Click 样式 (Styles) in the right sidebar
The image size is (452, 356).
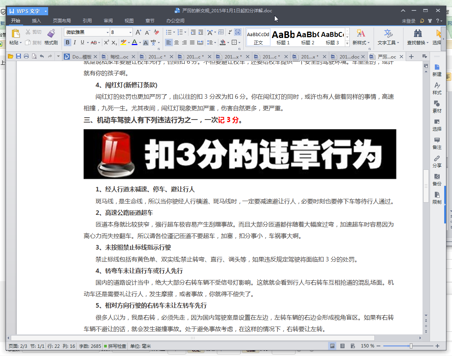coord(437,88)
